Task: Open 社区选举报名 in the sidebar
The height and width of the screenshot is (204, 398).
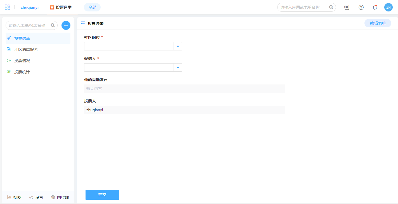Action: pyautogui.click(x=26, y=50)
